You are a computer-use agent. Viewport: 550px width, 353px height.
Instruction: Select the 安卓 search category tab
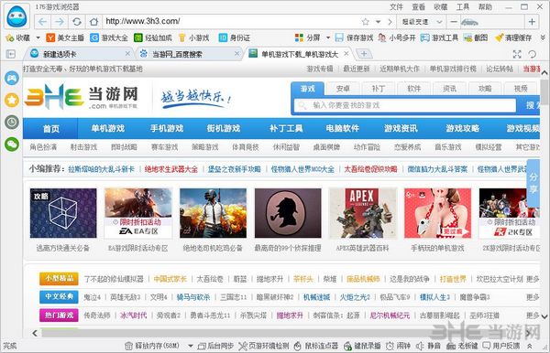coord(343,89)
